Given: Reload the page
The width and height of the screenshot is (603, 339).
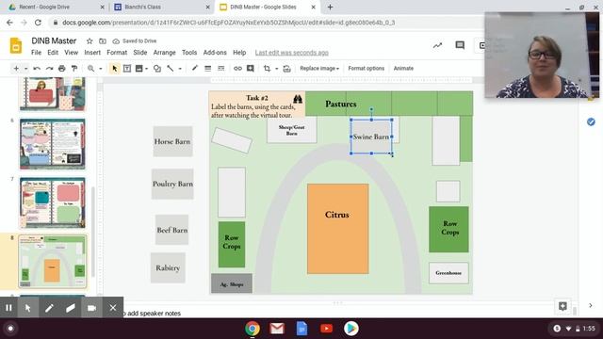Looking at the screenshot, I should pos(38,23).
